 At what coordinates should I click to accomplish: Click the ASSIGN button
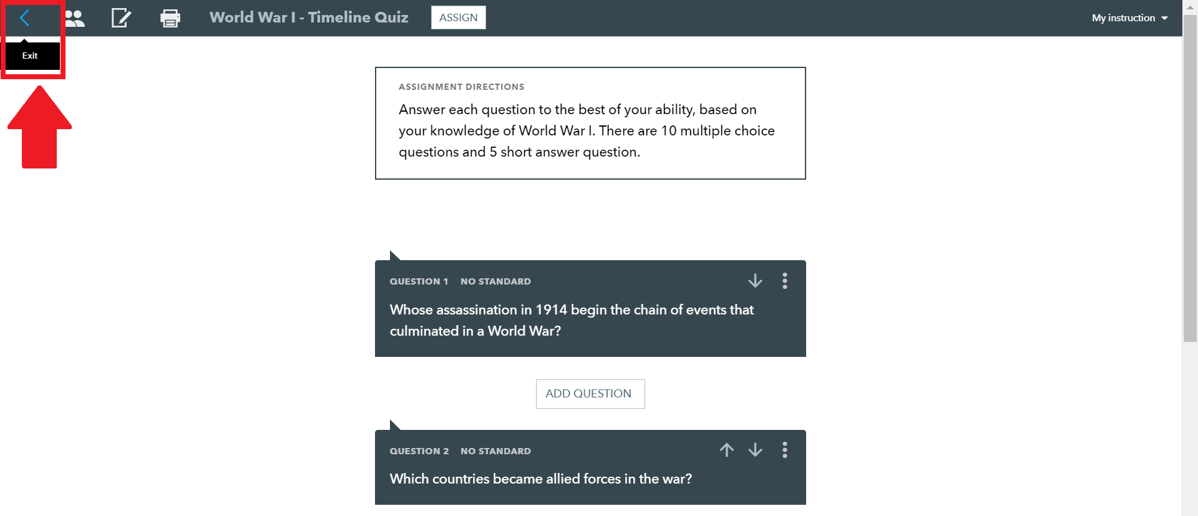coord(459,17)
